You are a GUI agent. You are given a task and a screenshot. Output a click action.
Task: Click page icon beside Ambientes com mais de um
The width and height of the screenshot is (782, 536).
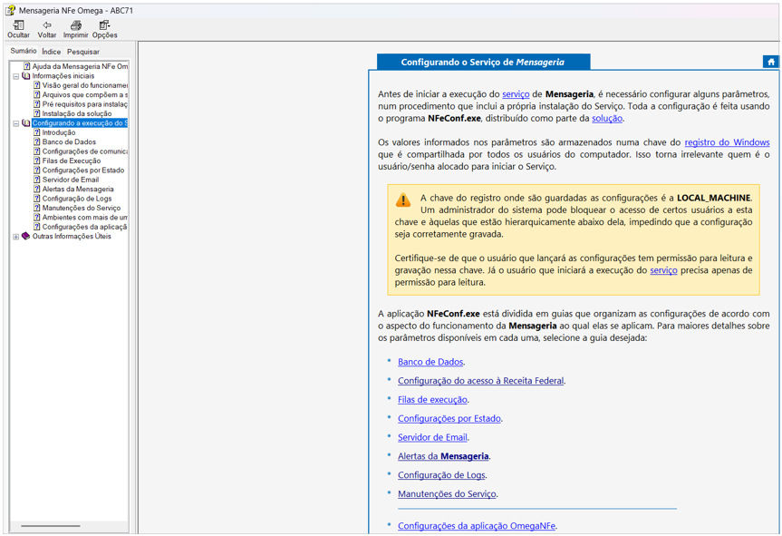point(37,218)
